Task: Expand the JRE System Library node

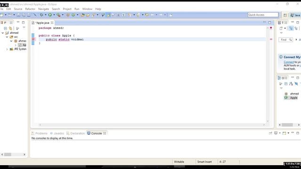Action: click(7, 49)
